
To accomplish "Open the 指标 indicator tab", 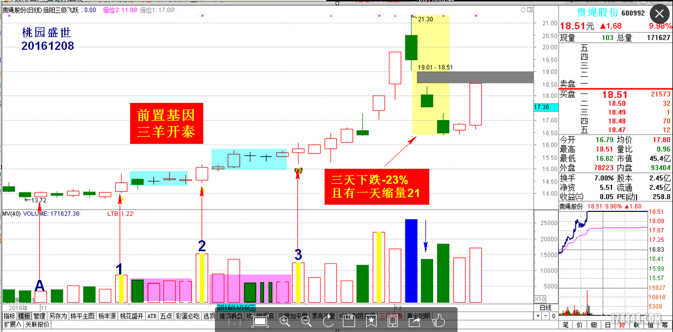I will [9, 317].
